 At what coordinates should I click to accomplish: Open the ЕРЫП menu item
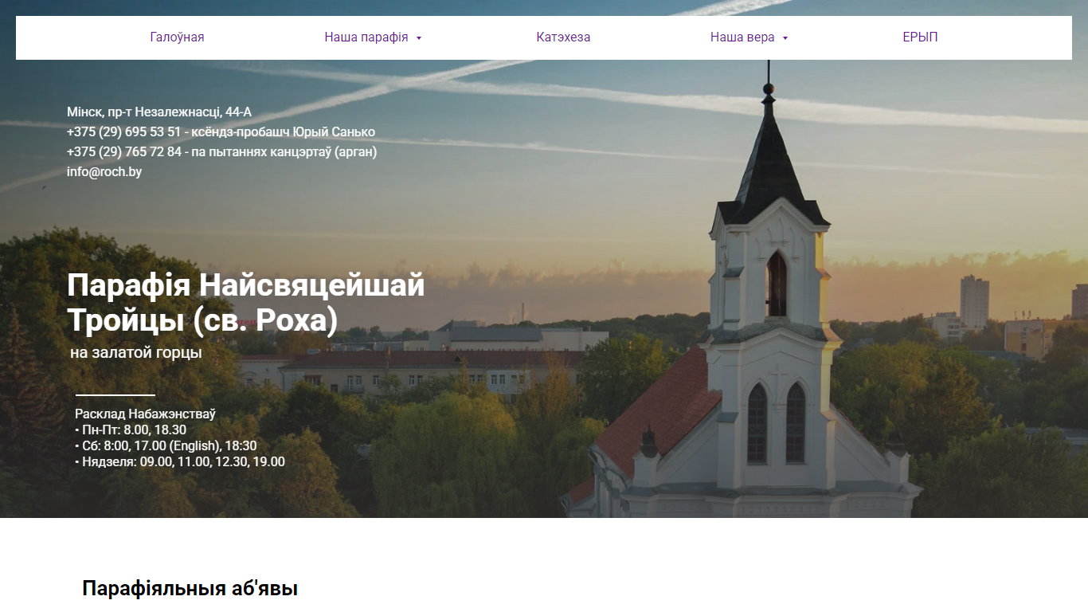(920, 37)
